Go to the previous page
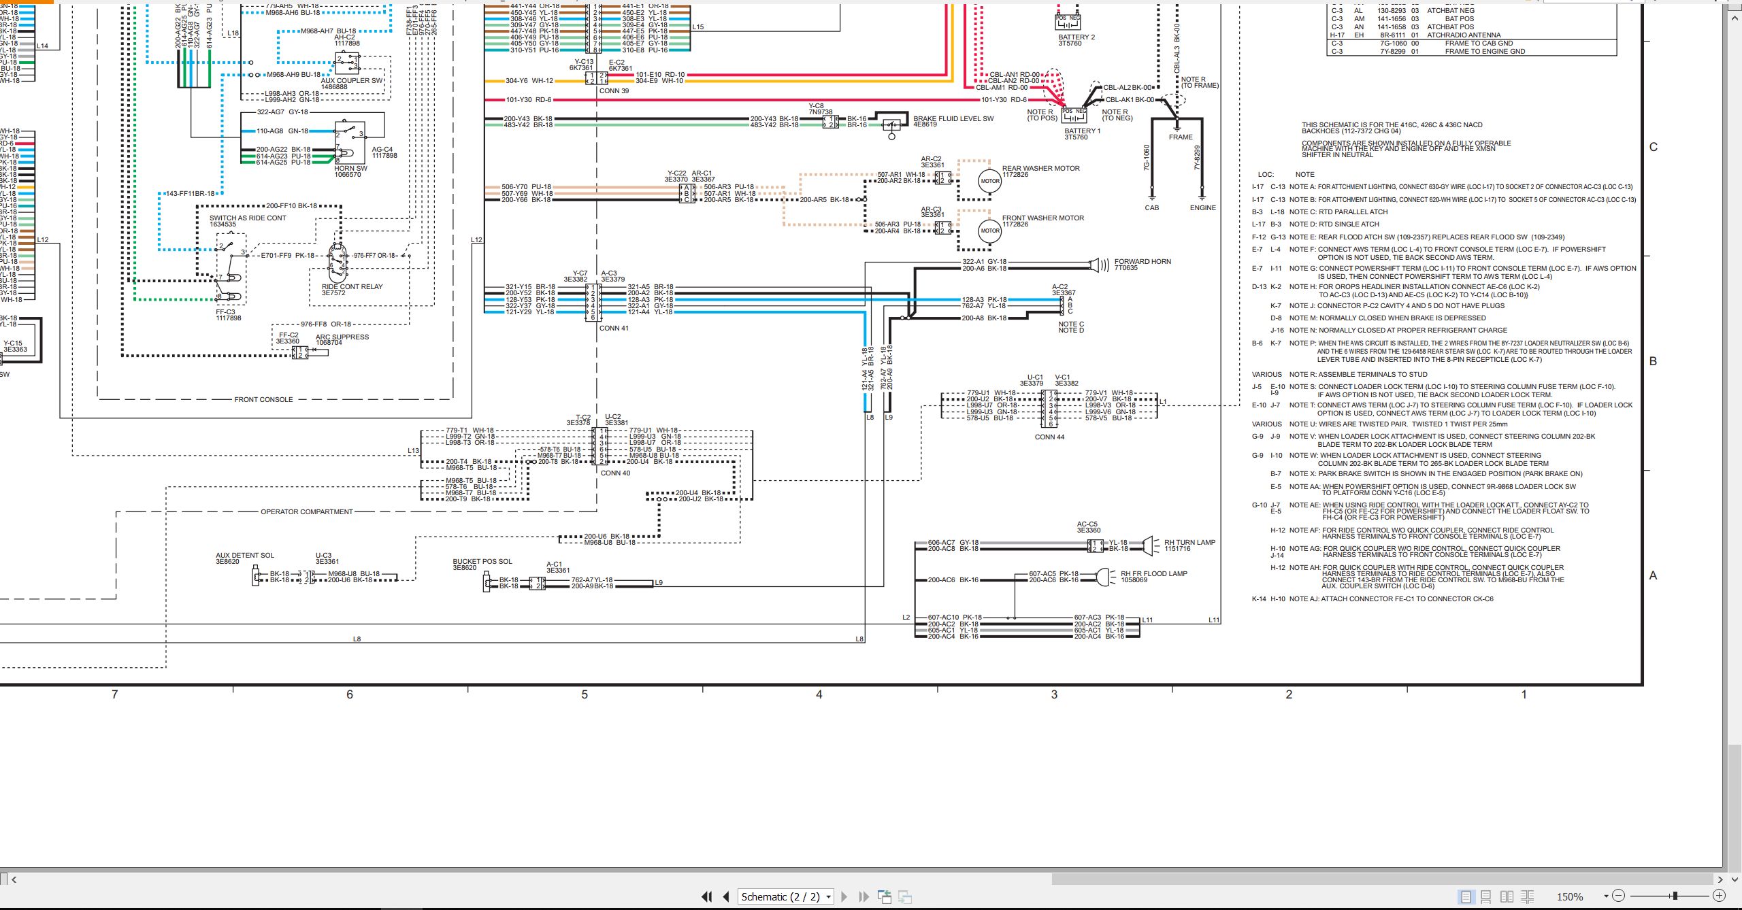1742x910 pixels. point(726,896)
